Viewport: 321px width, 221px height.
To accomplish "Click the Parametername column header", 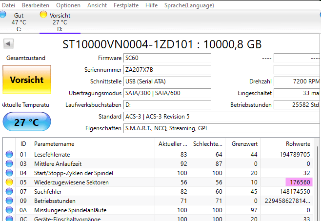I will [93, 144].
